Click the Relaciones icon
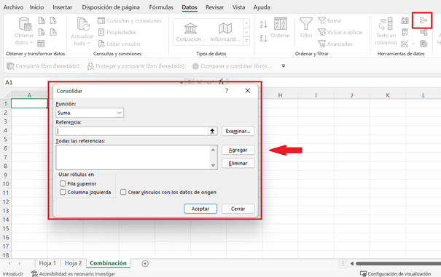 point(424,32)
